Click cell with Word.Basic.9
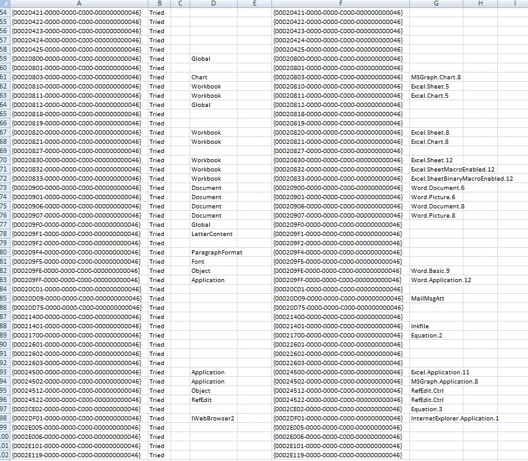The height and width of the screenshot is (461, 528). tap(436, 271)
